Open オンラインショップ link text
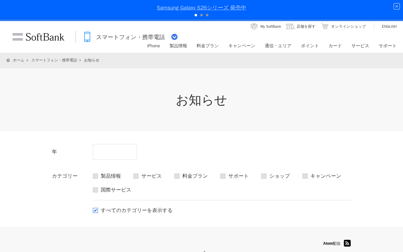The width and height of the screenshot is (403, 252). (348, 26)
